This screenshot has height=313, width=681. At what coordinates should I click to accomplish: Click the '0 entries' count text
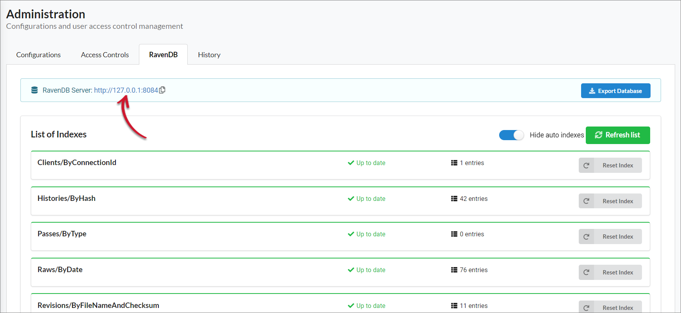tap(472, 234)
